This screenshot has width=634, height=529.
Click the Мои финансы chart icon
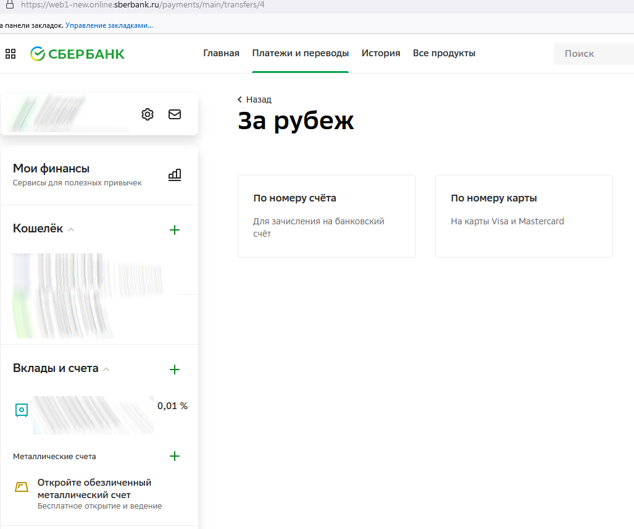tap(175, 175)
